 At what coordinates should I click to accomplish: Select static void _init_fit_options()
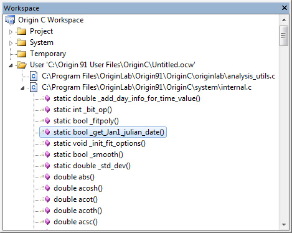coord(100,143)
